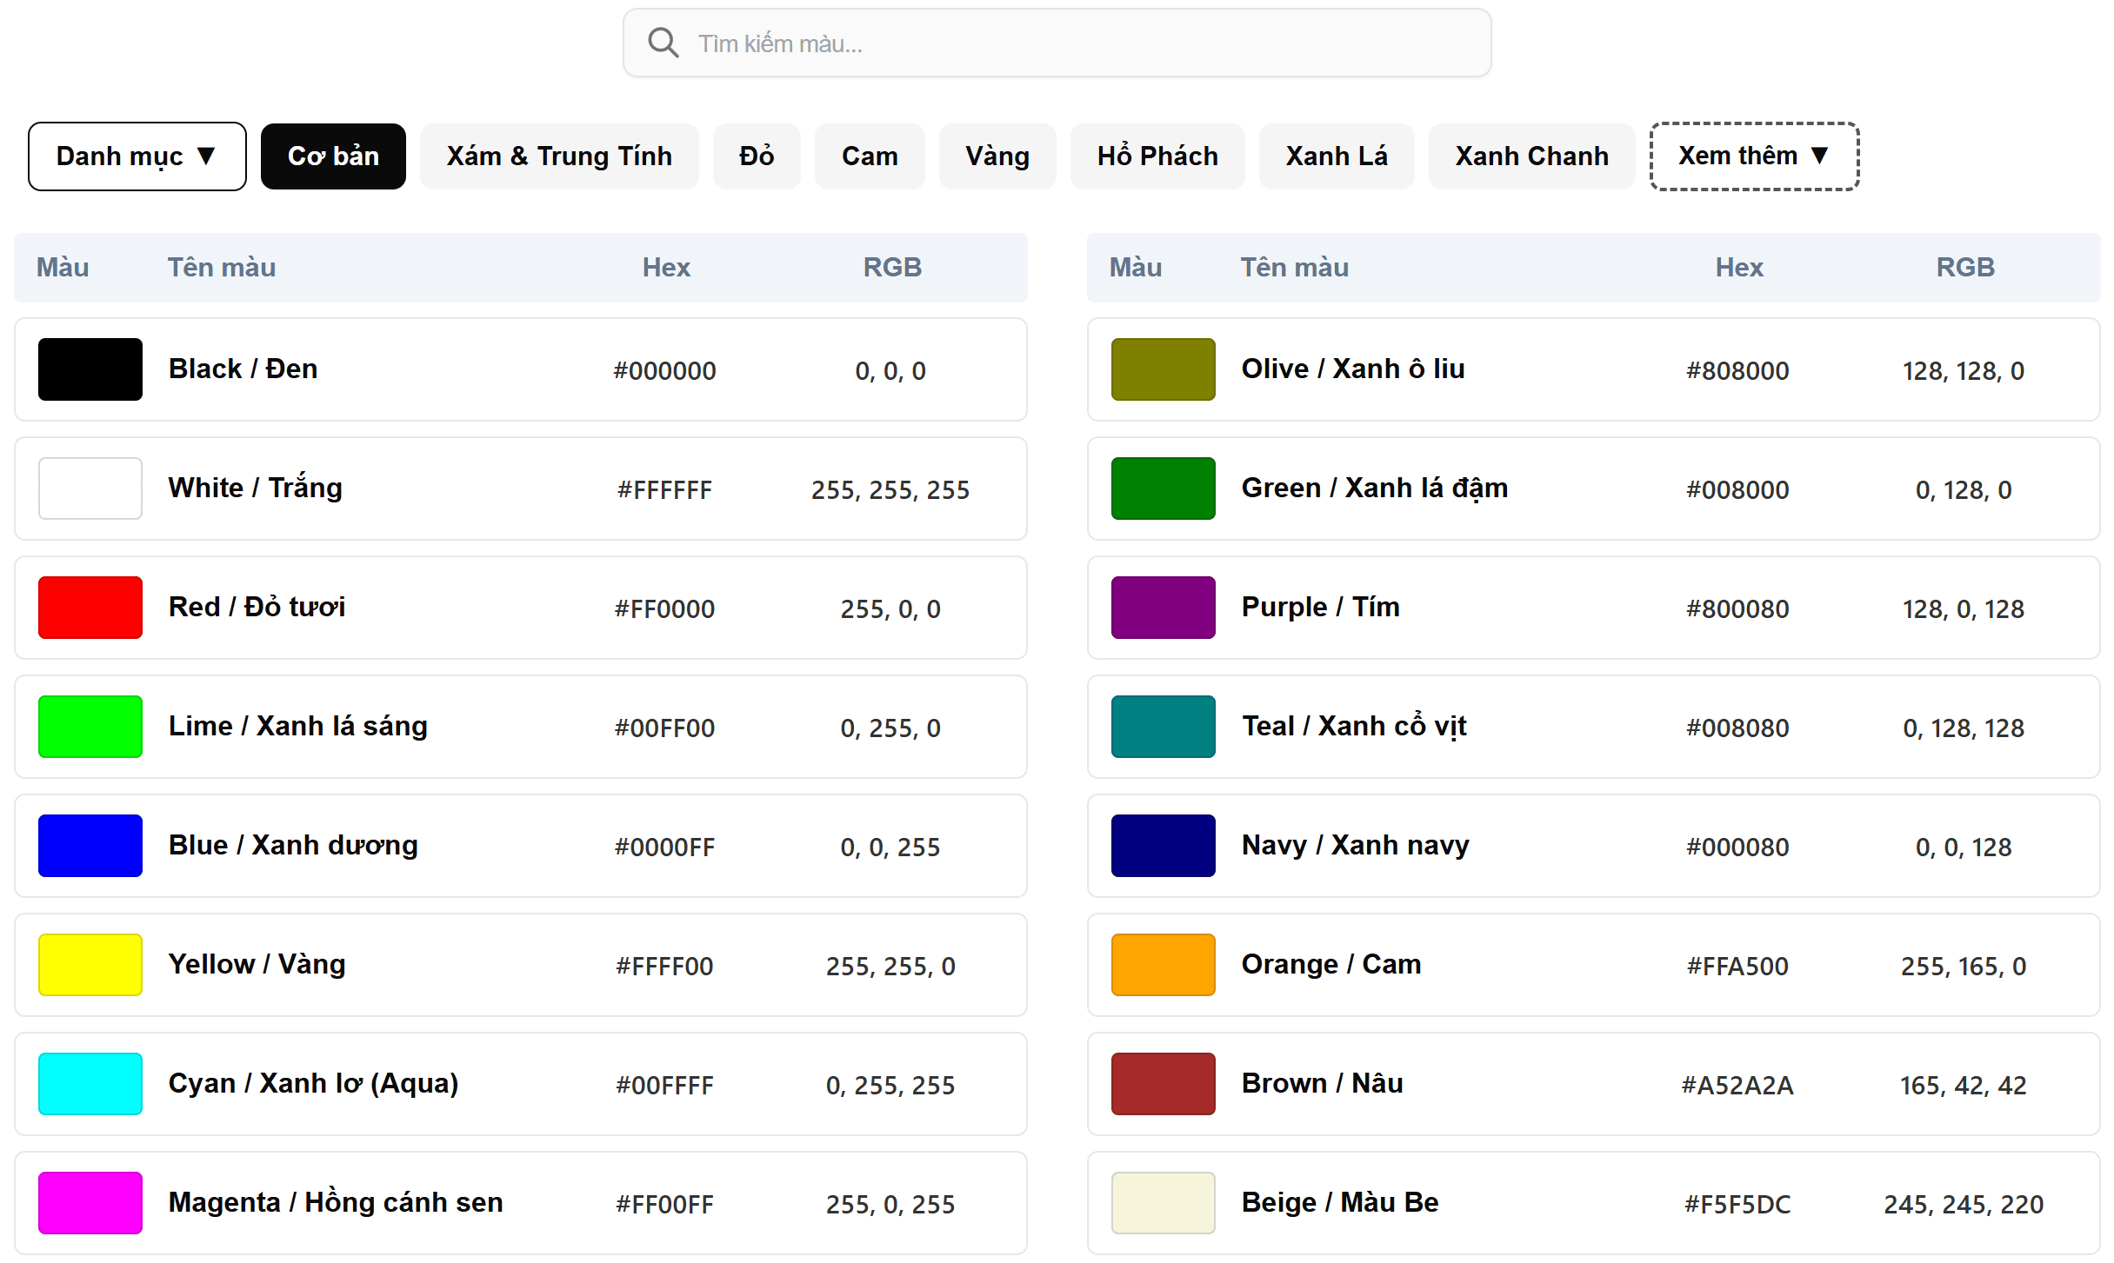
Task: Select the Cơ bản tab
Action: [x=333, y=156]
